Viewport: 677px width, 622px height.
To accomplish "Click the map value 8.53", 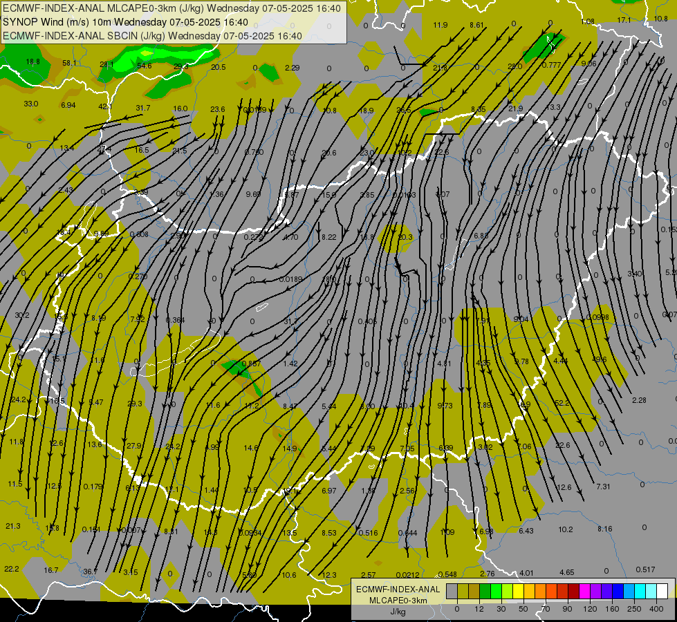I will point(329,533).
